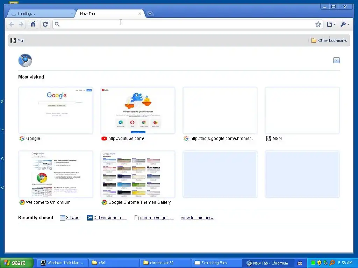Click the orange magnifier tray icon
The image size is (358, 268).
(332, 263)
